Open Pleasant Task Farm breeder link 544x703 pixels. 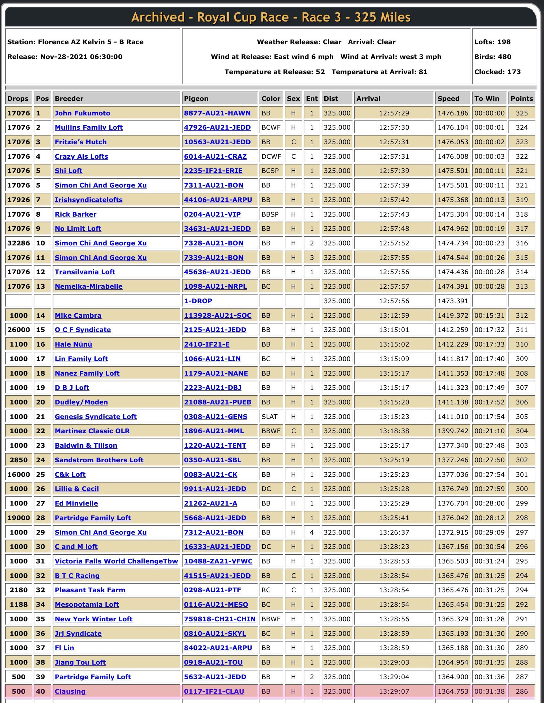(x=90, y=590)
